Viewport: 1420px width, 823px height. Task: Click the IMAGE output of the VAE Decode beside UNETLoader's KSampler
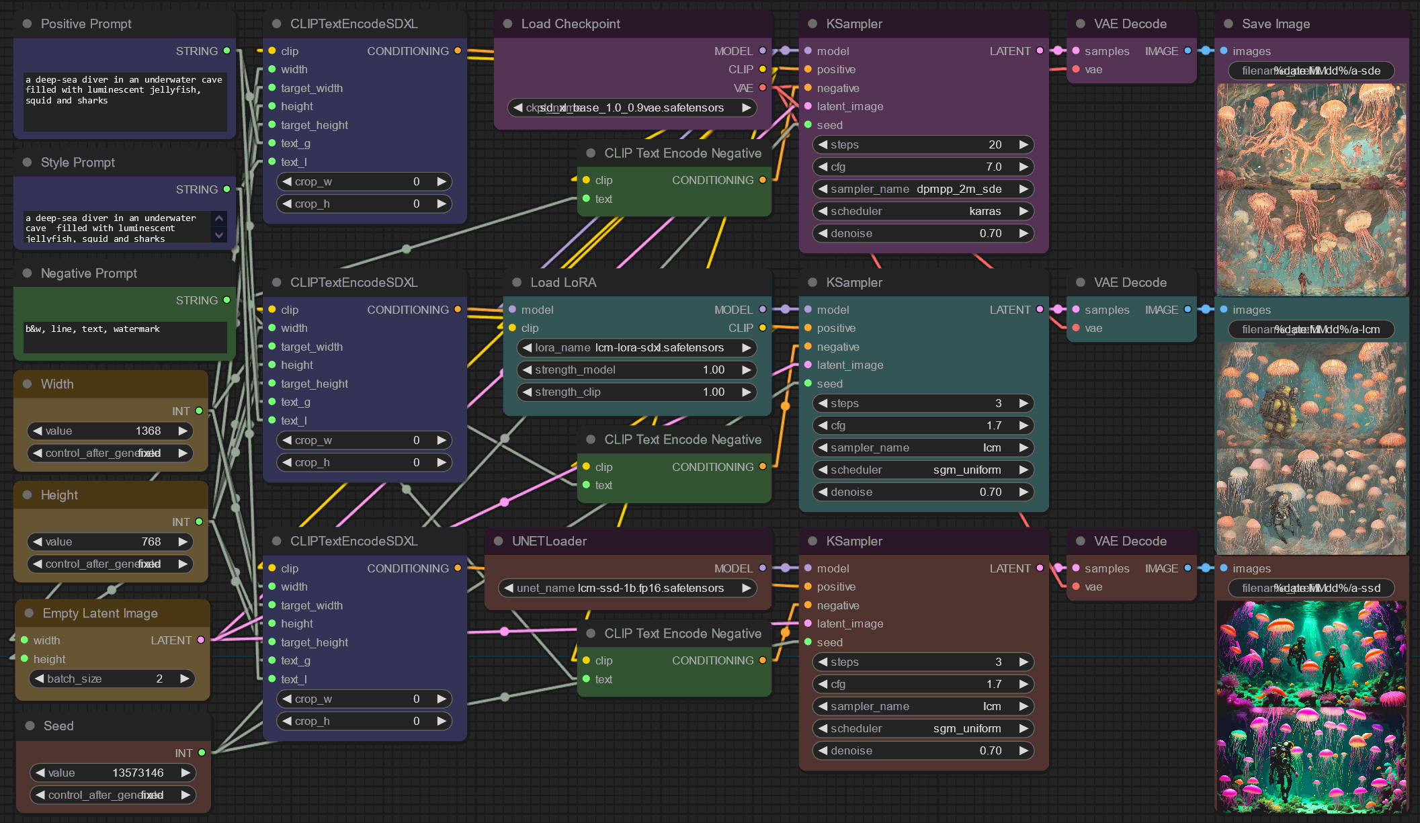coord(1188,568)
